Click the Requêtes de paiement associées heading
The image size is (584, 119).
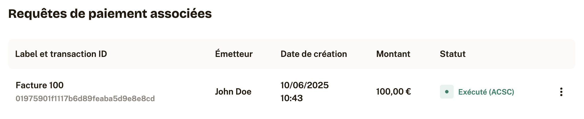(x=110, y=14)
